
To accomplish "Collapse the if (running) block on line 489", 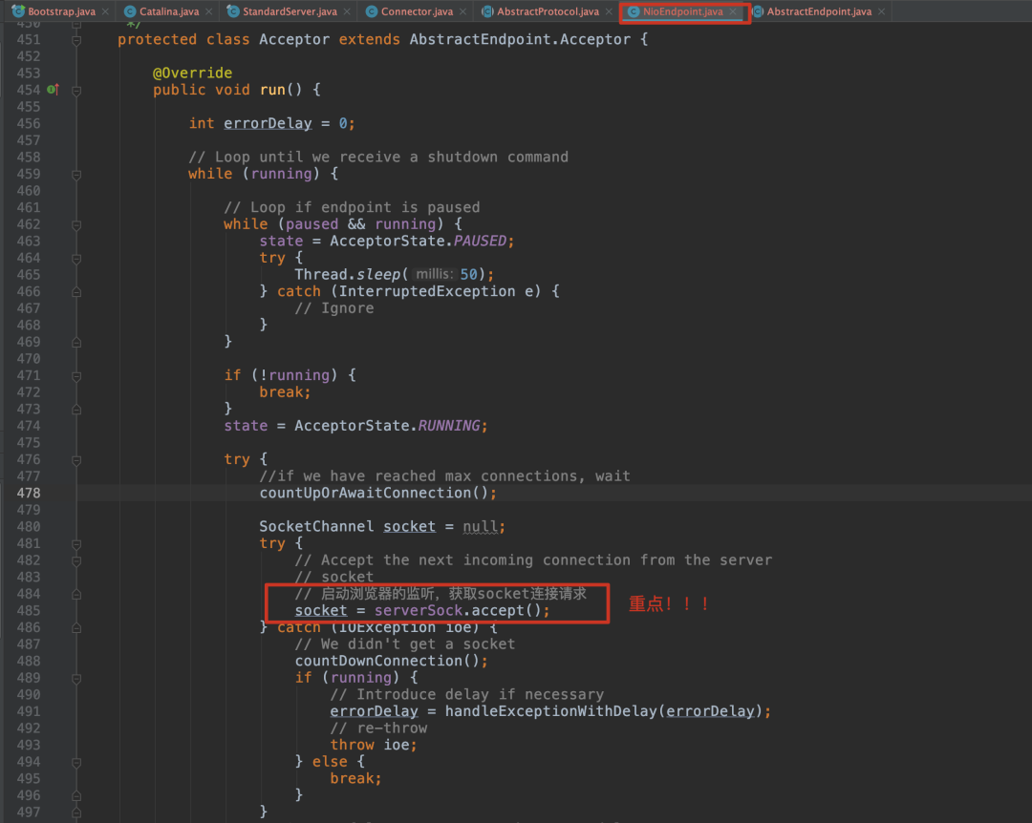I will [76, 678].
